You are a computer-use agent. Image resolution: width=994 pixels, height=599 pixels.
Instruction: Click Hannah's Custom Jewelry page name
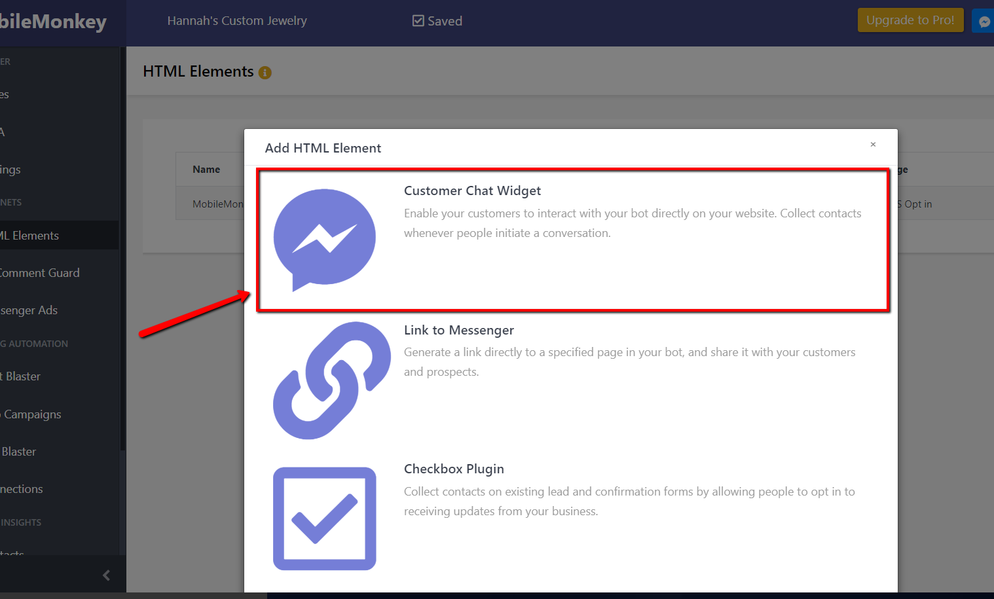pyautogui.click(x=237, y=21)
